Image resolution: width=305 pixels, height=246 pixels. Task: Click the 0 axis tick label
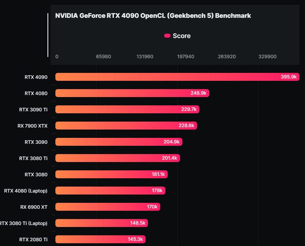[x=57, y=57]
